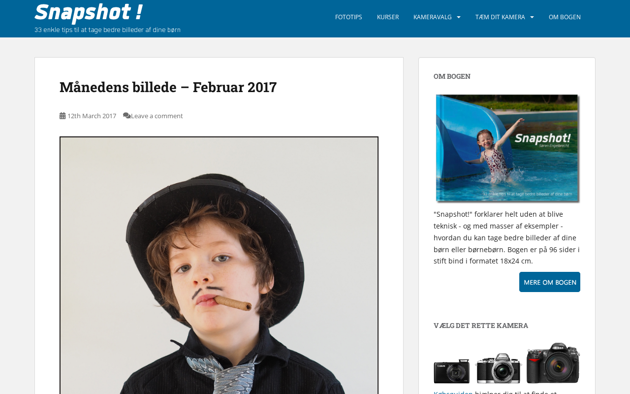Open the FOTOTIPS menu item
Screen dimensions: 630x394
click(x=348, y=17)
